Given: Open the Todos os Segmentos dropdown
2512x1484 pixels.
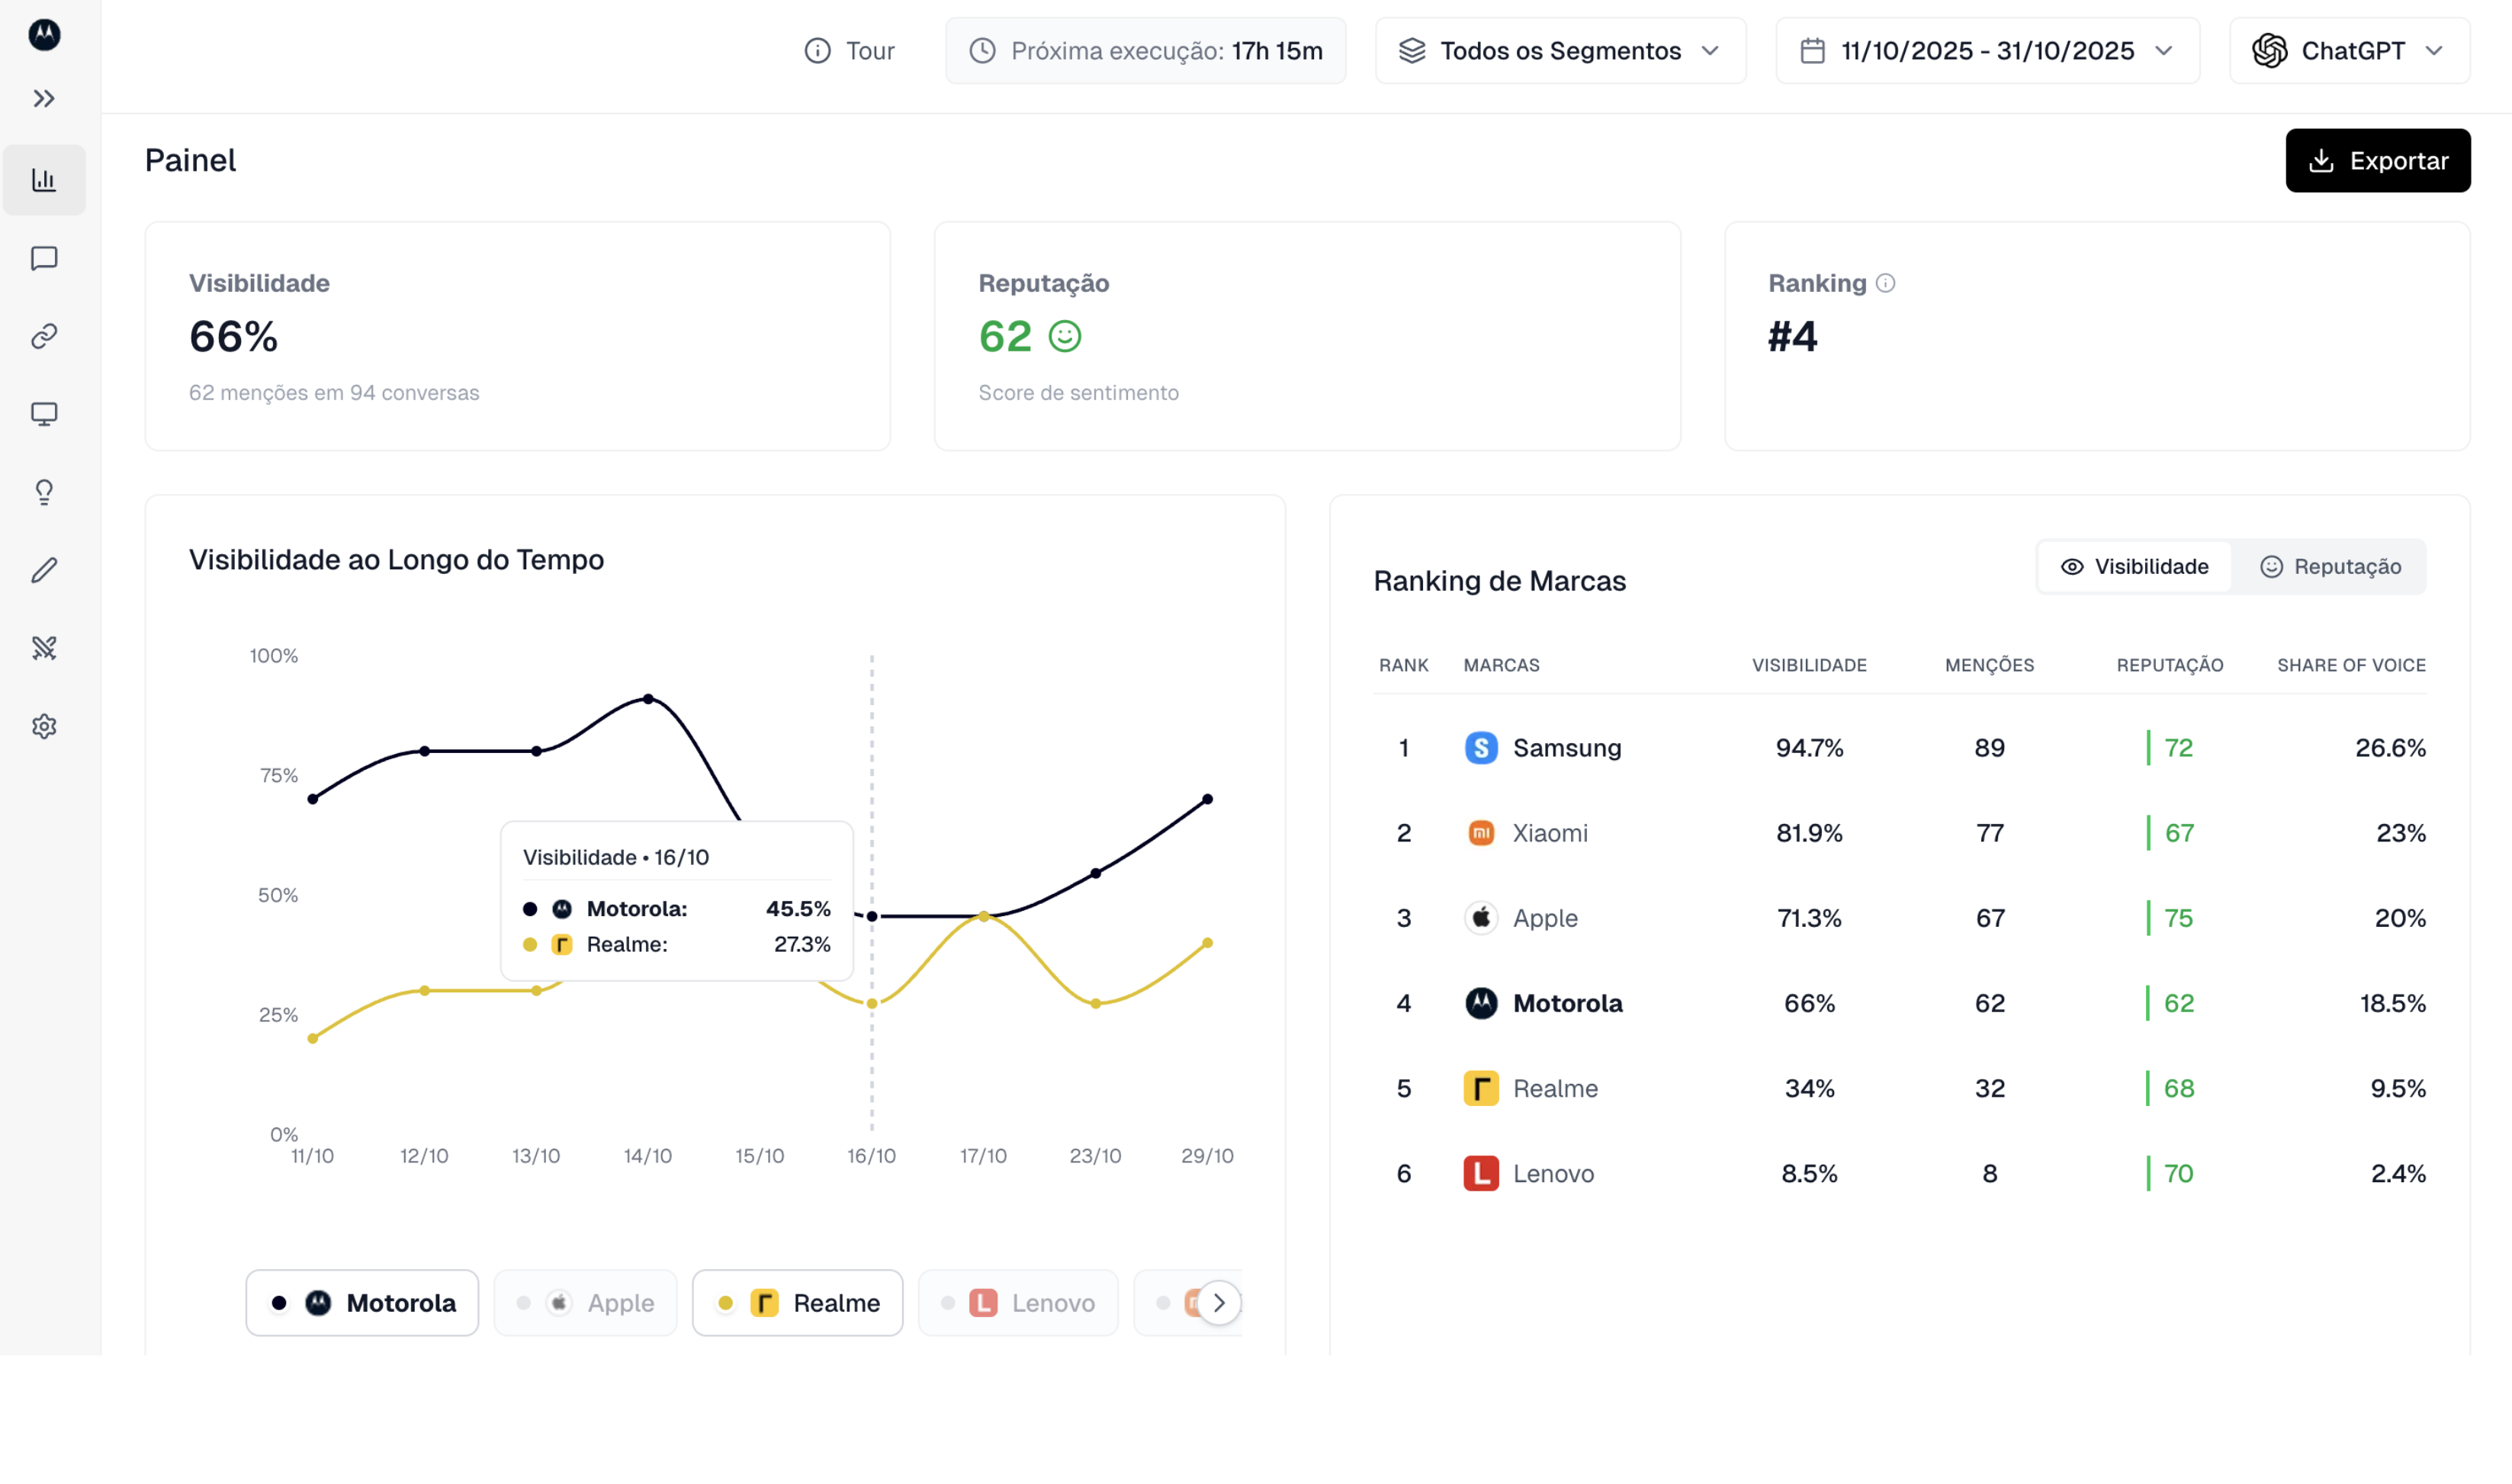Looking at the screenshot, I should [x=1559, y=50].
